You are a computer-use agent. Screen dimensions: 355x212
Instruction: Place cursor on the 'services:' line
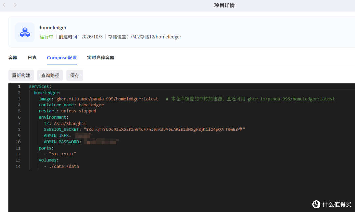tap(40, 86)
